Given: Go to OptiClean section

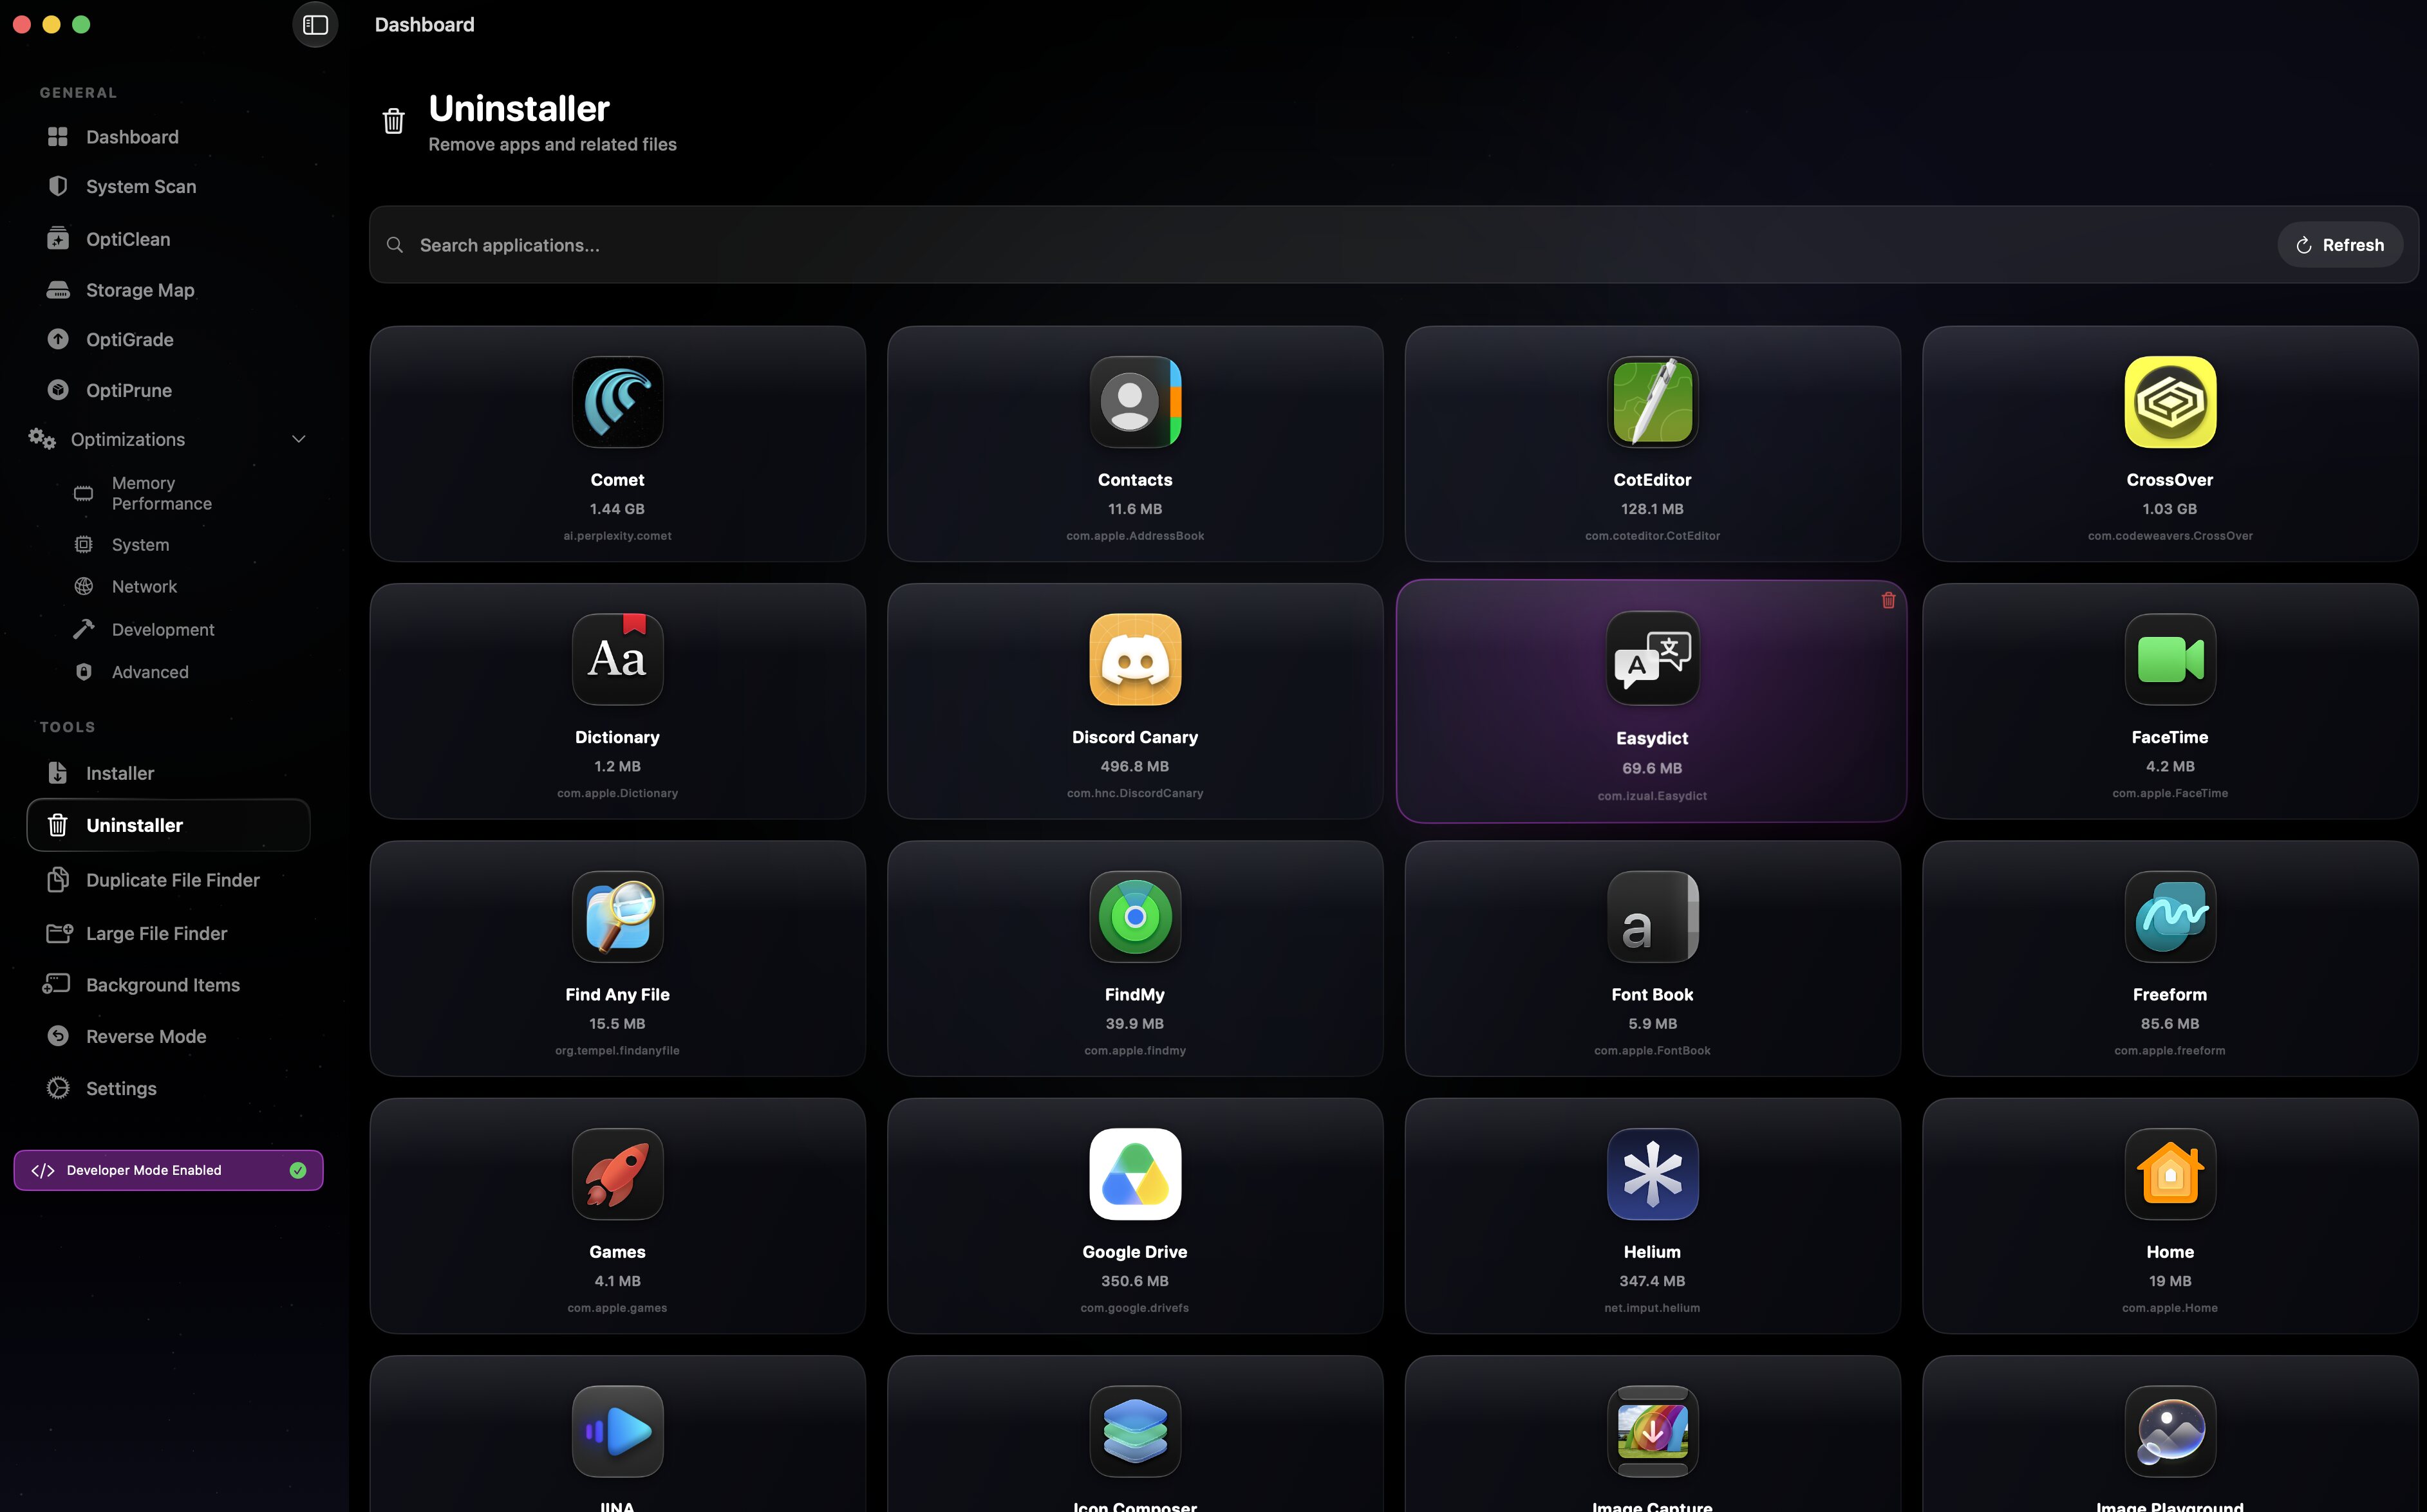Looking at the screenshot, I should [x=168, y=239].
